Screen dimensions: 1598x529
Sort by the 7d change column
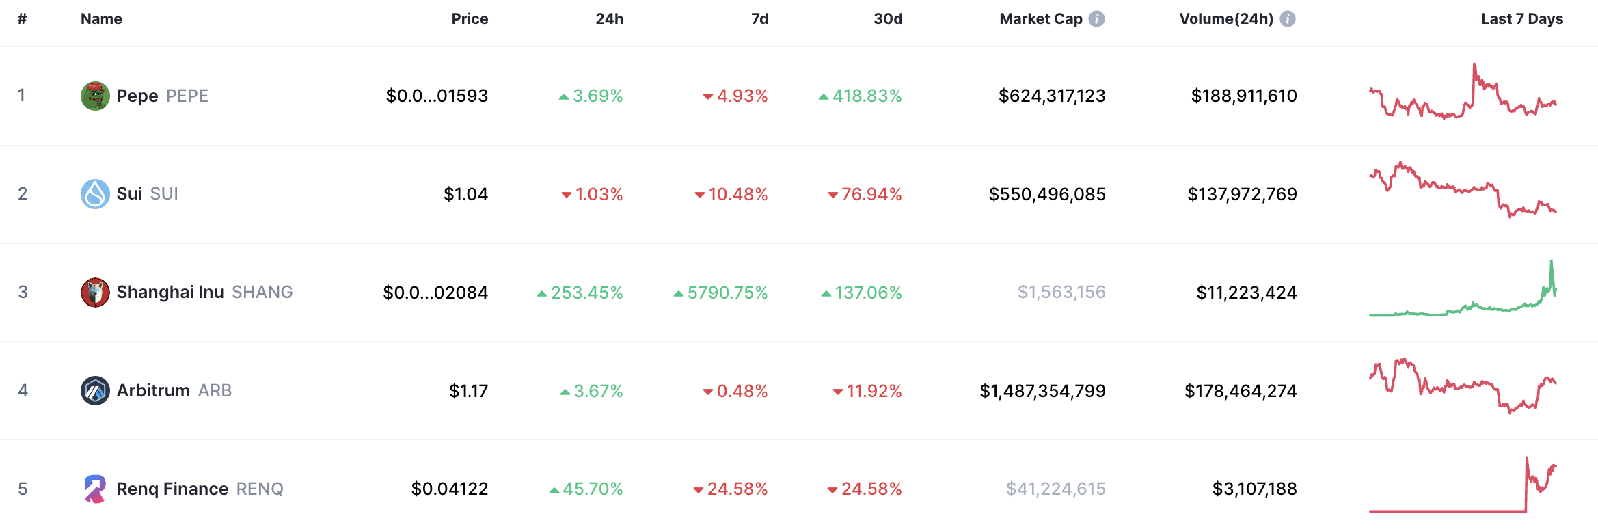click(759, 19)
